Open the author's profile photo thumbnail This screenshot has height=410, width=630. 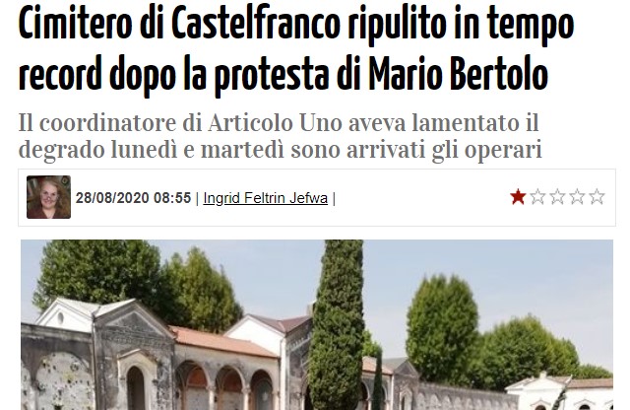[x=48, y=197]
